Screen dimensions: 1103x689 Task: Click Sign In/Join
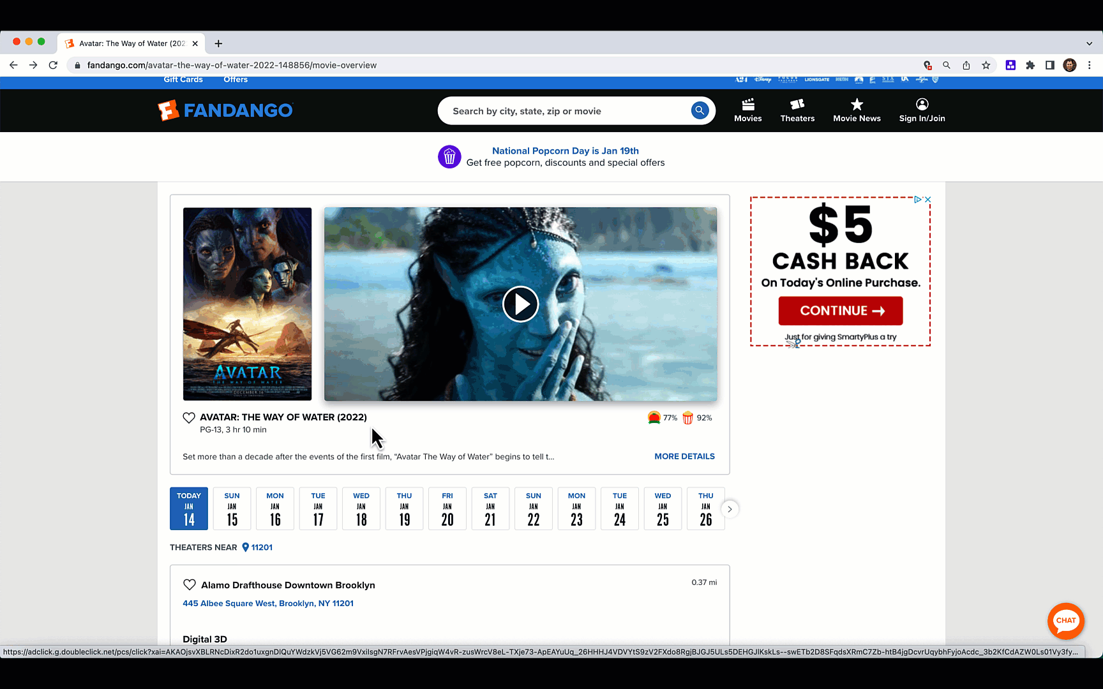click(922, 110)
